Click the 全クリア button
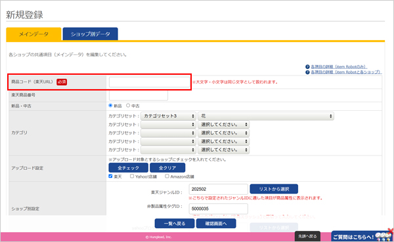Image resolution: width=394 pixels, height=242 pixels. [167, 168]
